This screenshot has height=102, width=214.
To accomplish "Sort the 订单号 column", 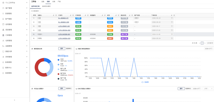I will point(71,15).
